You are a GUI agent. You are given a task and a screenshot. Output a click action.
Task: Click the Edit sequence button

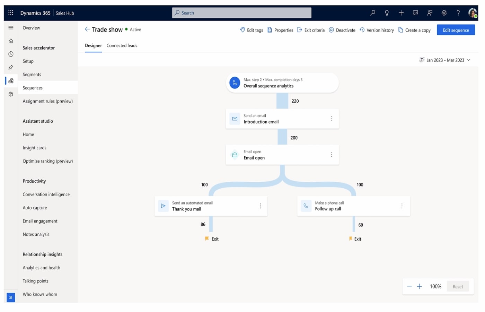[456, 30]
